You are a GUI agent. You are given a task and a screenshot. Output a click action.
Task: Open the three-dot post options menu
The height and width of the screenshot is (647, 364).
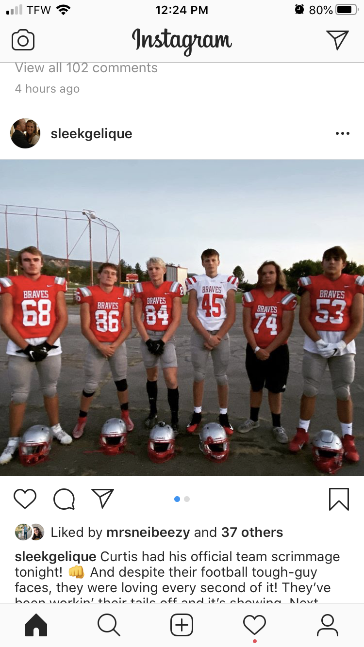point(342,133)
